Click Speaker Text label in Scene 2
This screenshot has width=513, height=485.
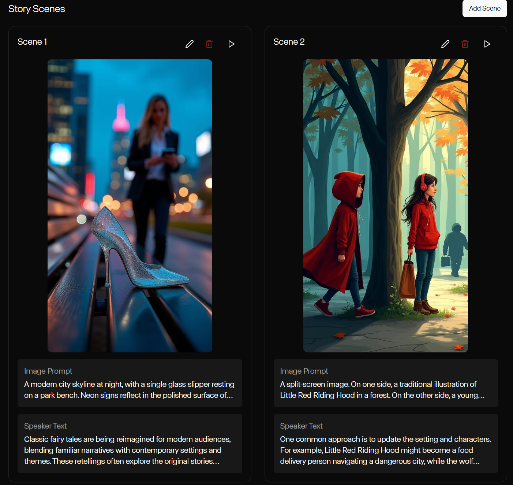pyautogui.click(x=301, y=426)
